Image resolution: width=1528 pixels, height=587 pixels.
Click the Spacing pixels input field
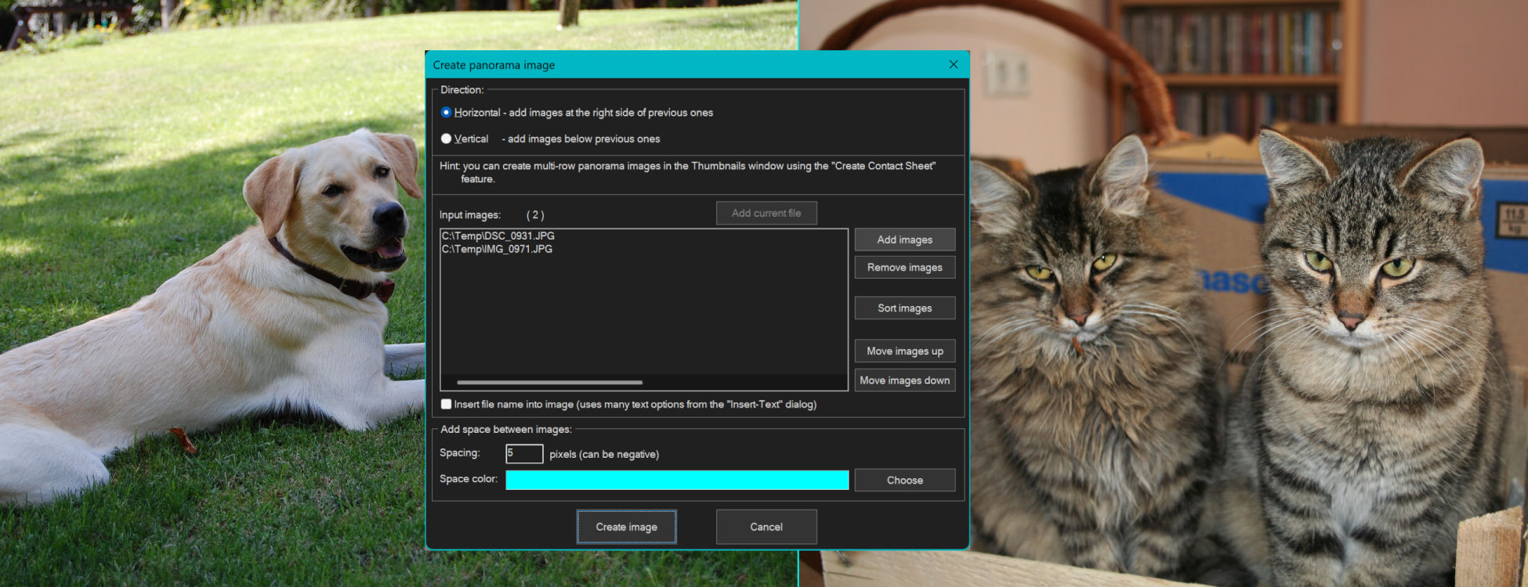point(524,454)
